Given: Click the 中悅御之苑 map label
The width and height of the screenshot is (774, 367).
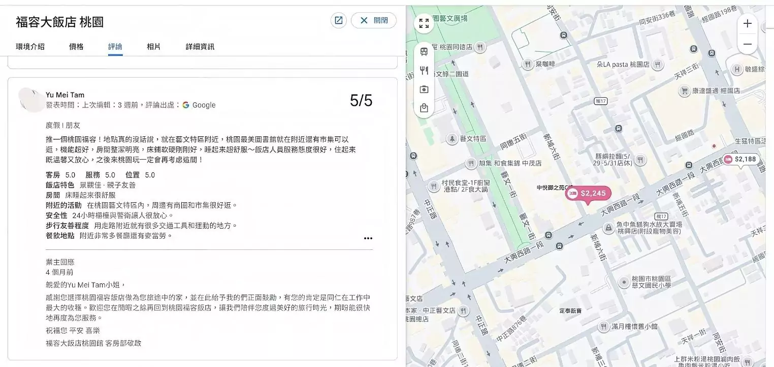Looking at the screenshot, I should point(554,188).
